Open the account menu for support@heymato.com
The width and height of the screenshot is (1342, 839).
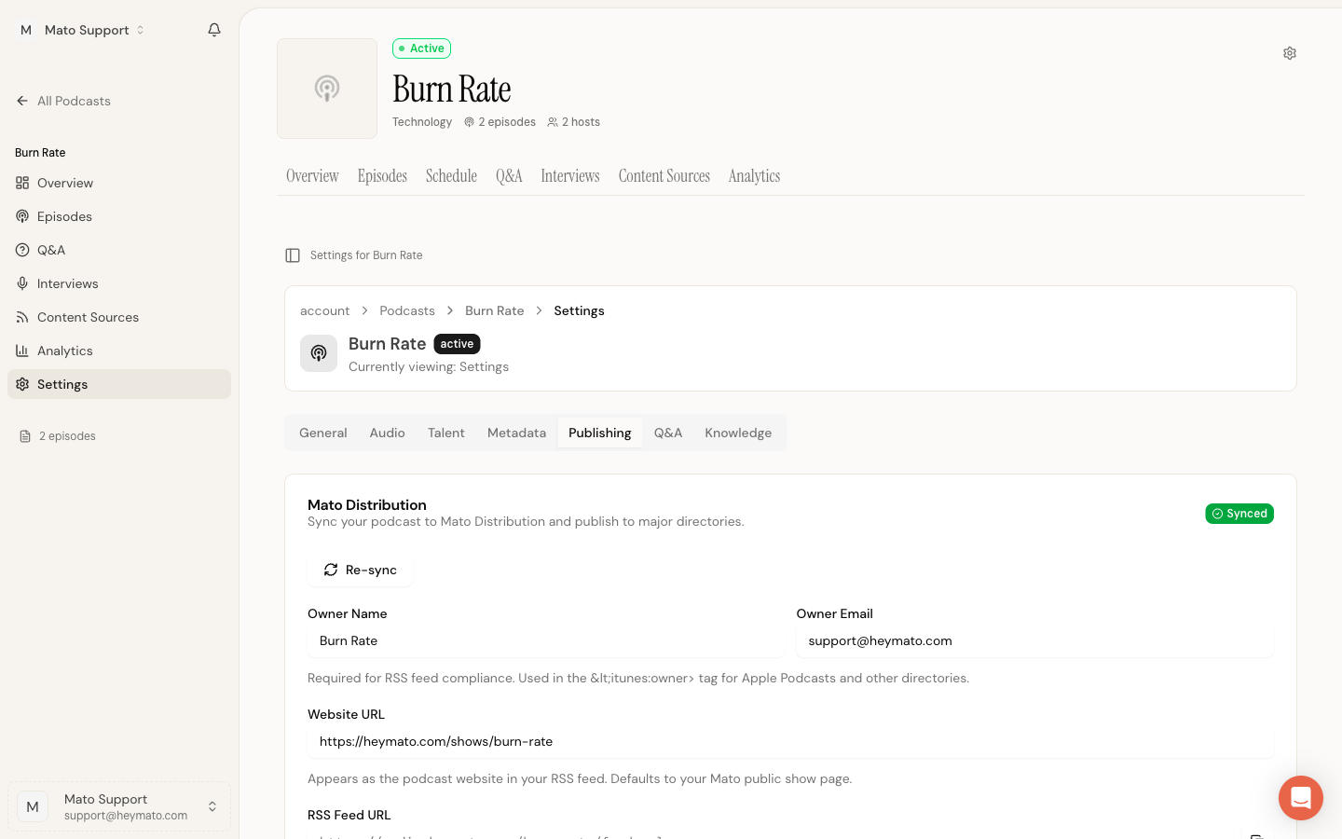click(x=119, y=806)
